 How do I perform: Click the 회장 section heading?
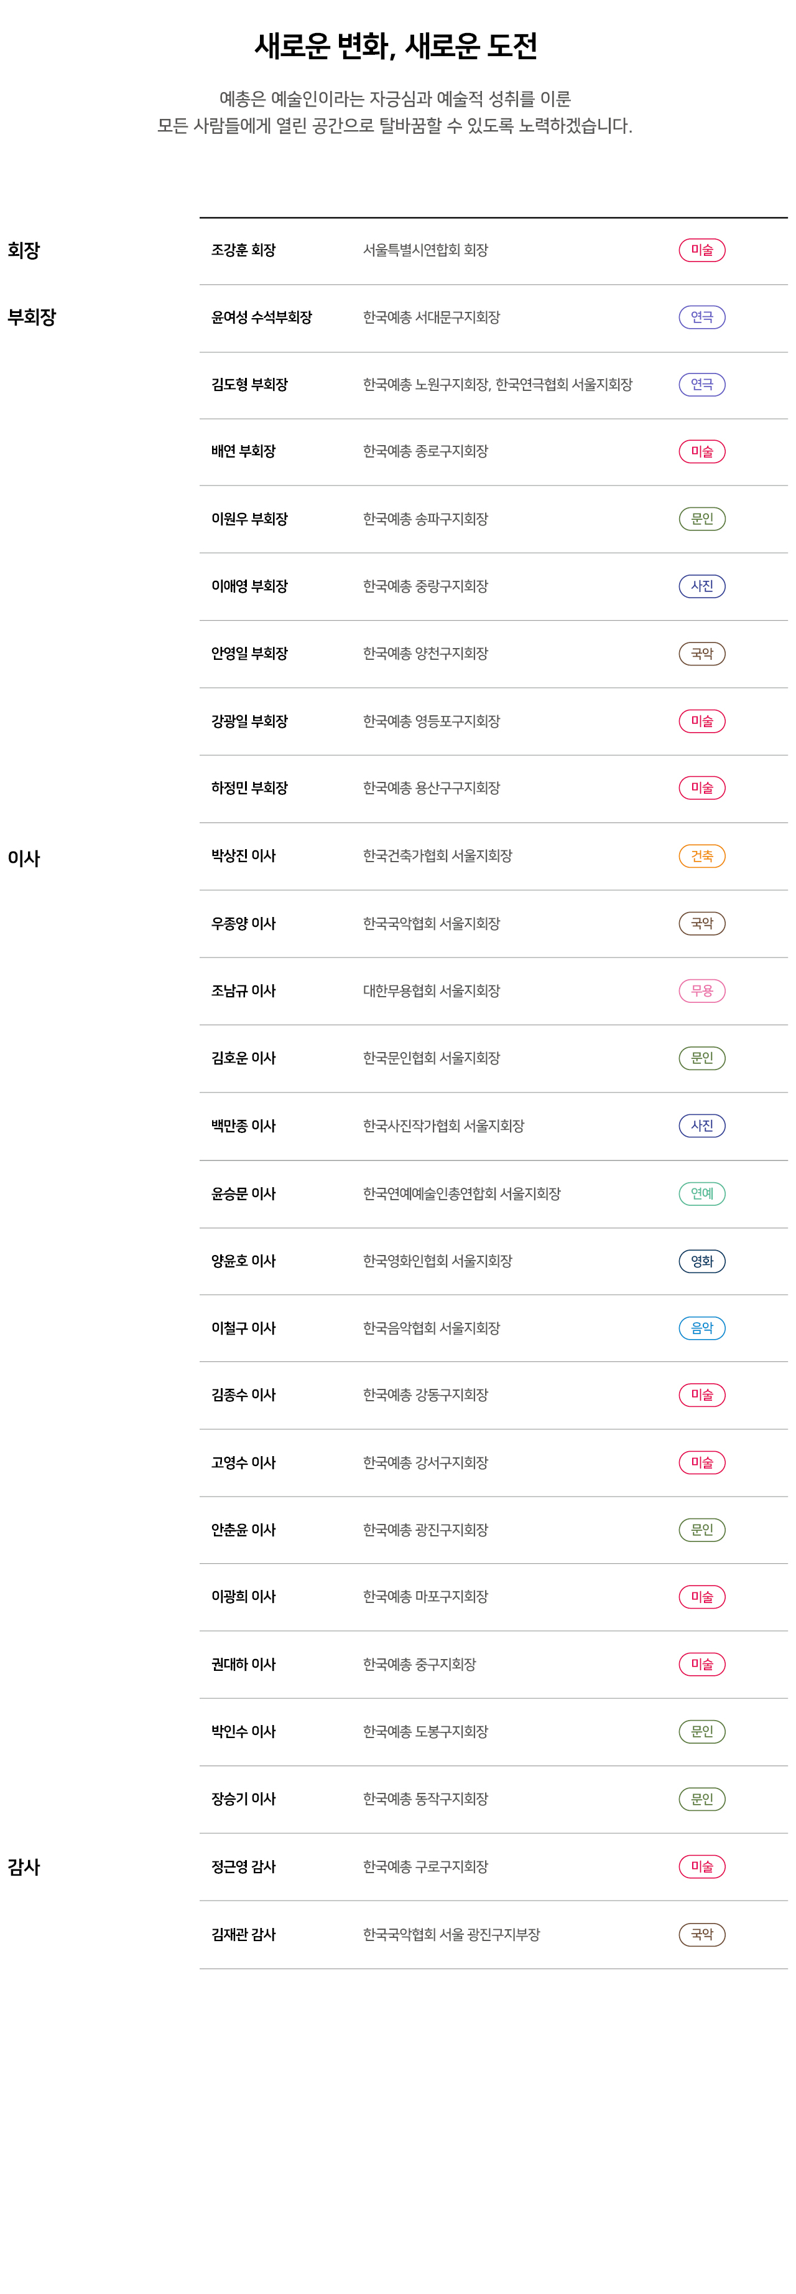point(24,250)
